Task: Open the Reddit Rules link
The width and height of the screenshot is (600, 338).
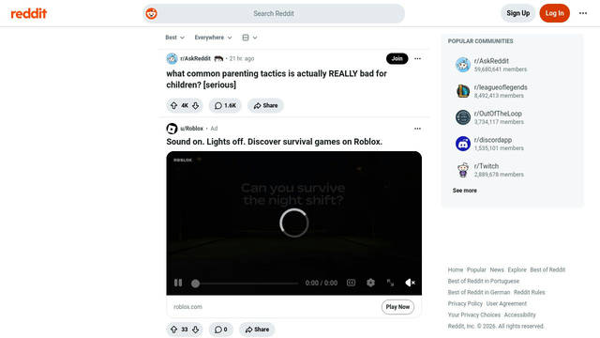Action: click(529, 292)
